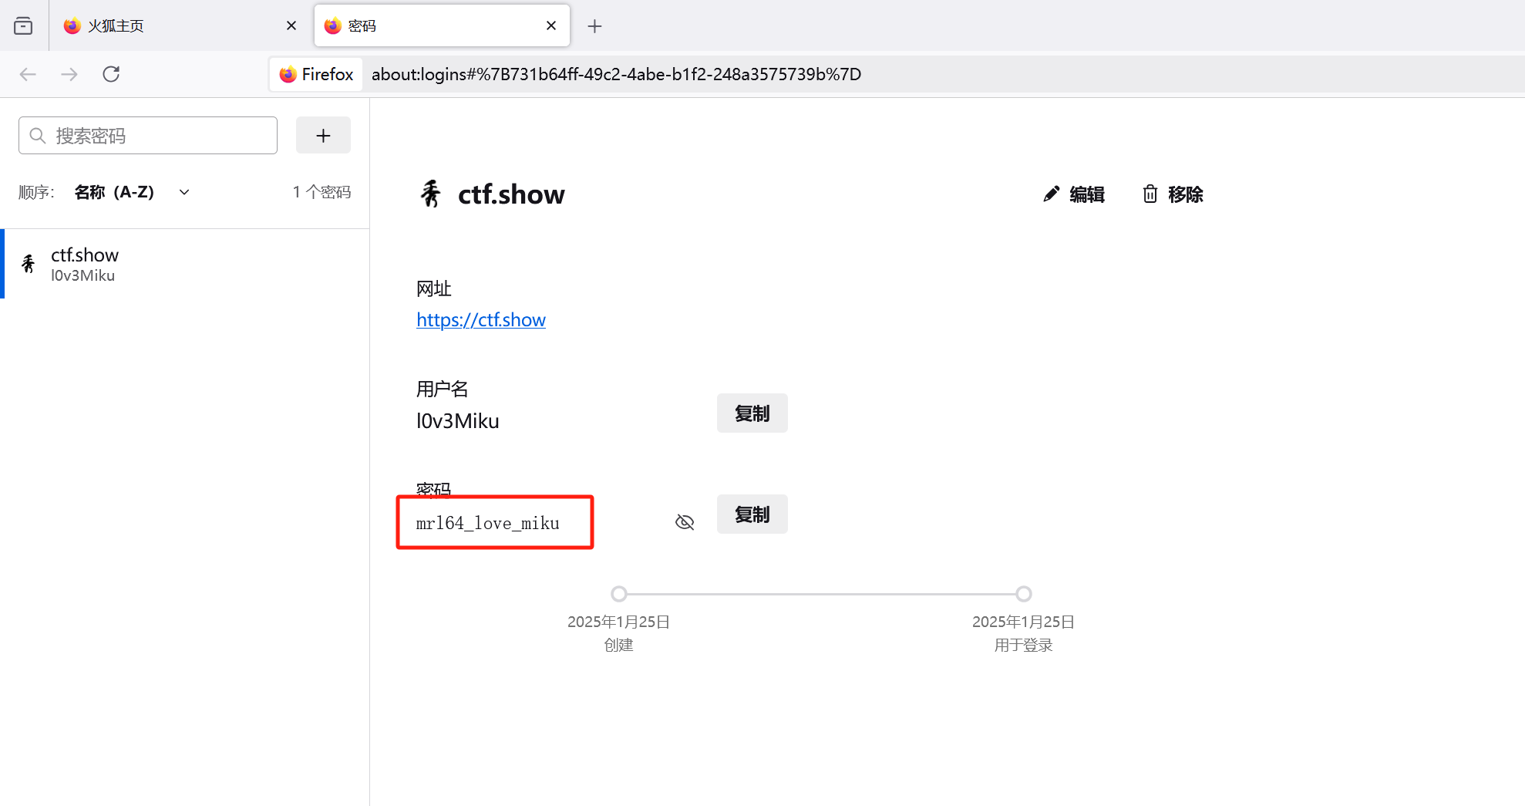Click the Firefox identity badge in address bar
1525x806 pixels.
tap(316, 74)
